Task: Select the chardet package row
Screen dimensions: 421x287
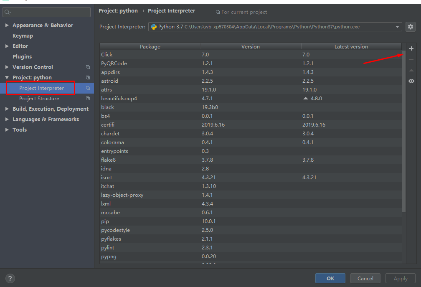Action: [251, 133]
